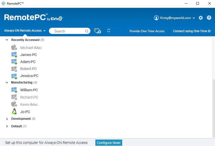Select William-PC computer name

[29, 90]
